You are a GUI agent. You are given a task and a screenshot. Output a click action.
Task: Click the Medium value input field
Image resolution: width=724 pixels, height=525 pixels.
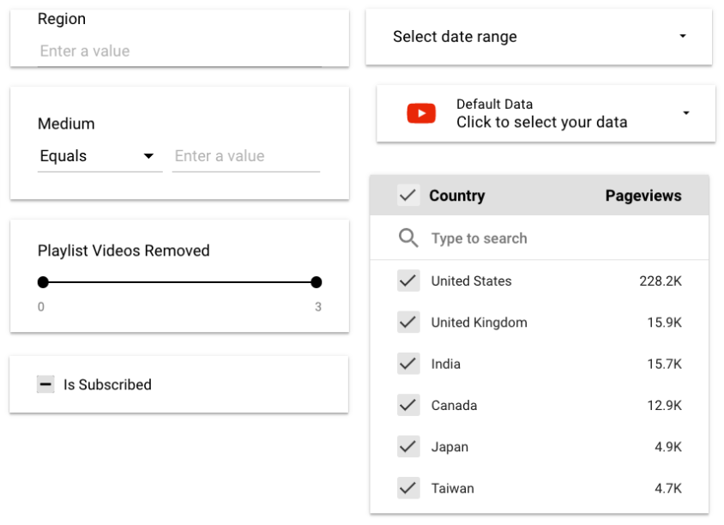tap(246, 156)
